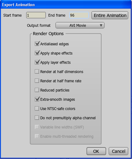Enable Render at half dimensions

tap(37, 71)
